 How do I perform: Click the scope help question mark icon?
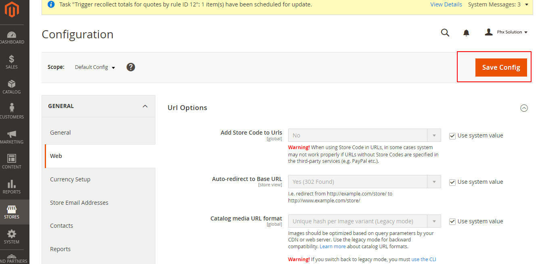point(131,67)
